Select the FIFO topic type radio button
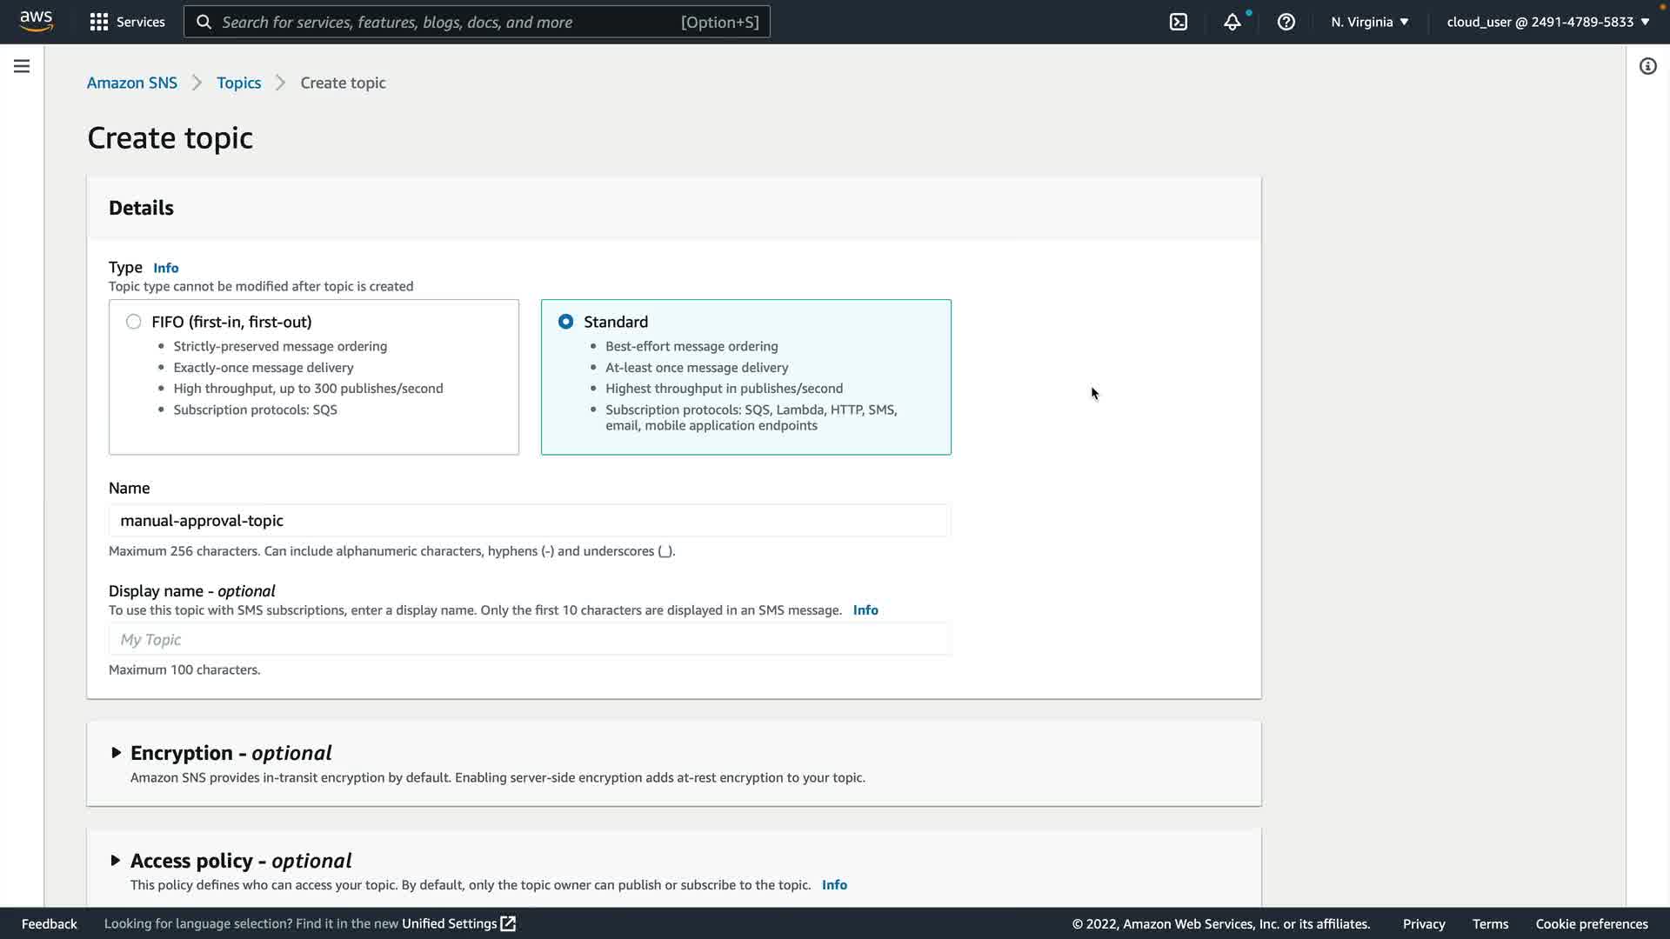This screenshot has width=1670, height=939. point(133,322)
